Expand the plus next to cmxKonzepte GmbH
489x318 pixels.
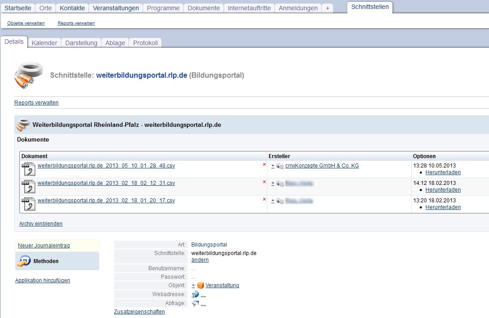[x=273, y=166]
